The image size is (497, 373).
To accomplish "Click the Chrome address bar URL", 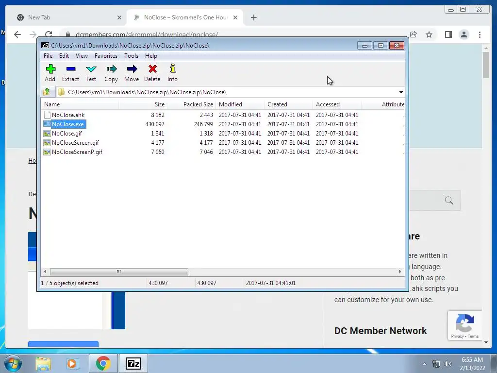I will [x=147, y=34].
